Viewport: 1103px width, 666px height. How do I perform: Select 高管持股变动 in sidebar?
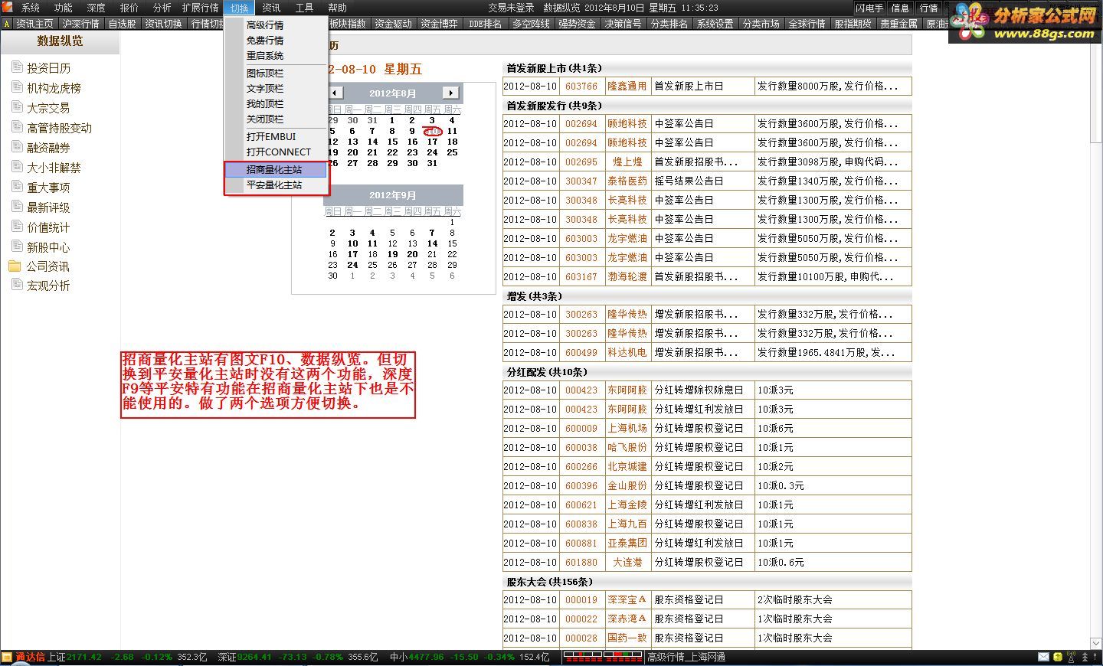(x=59, y=128)
